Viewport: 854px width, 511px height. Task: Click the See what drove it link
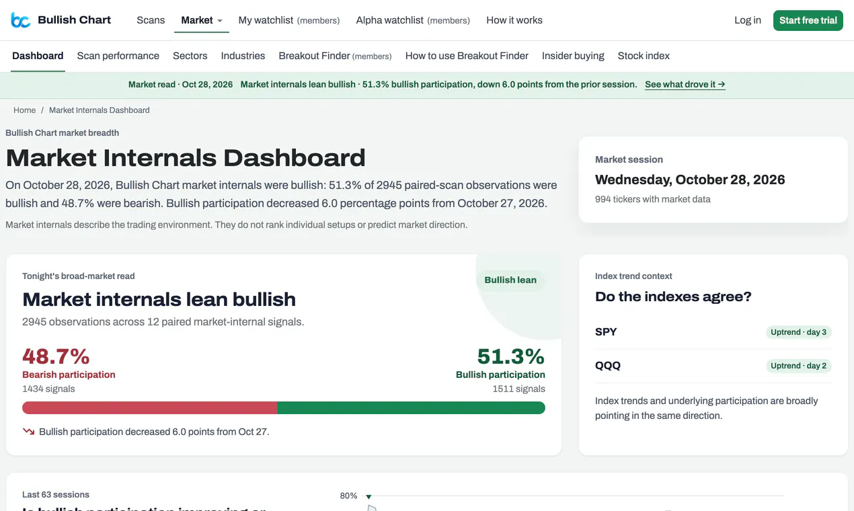tap(685, 85)
